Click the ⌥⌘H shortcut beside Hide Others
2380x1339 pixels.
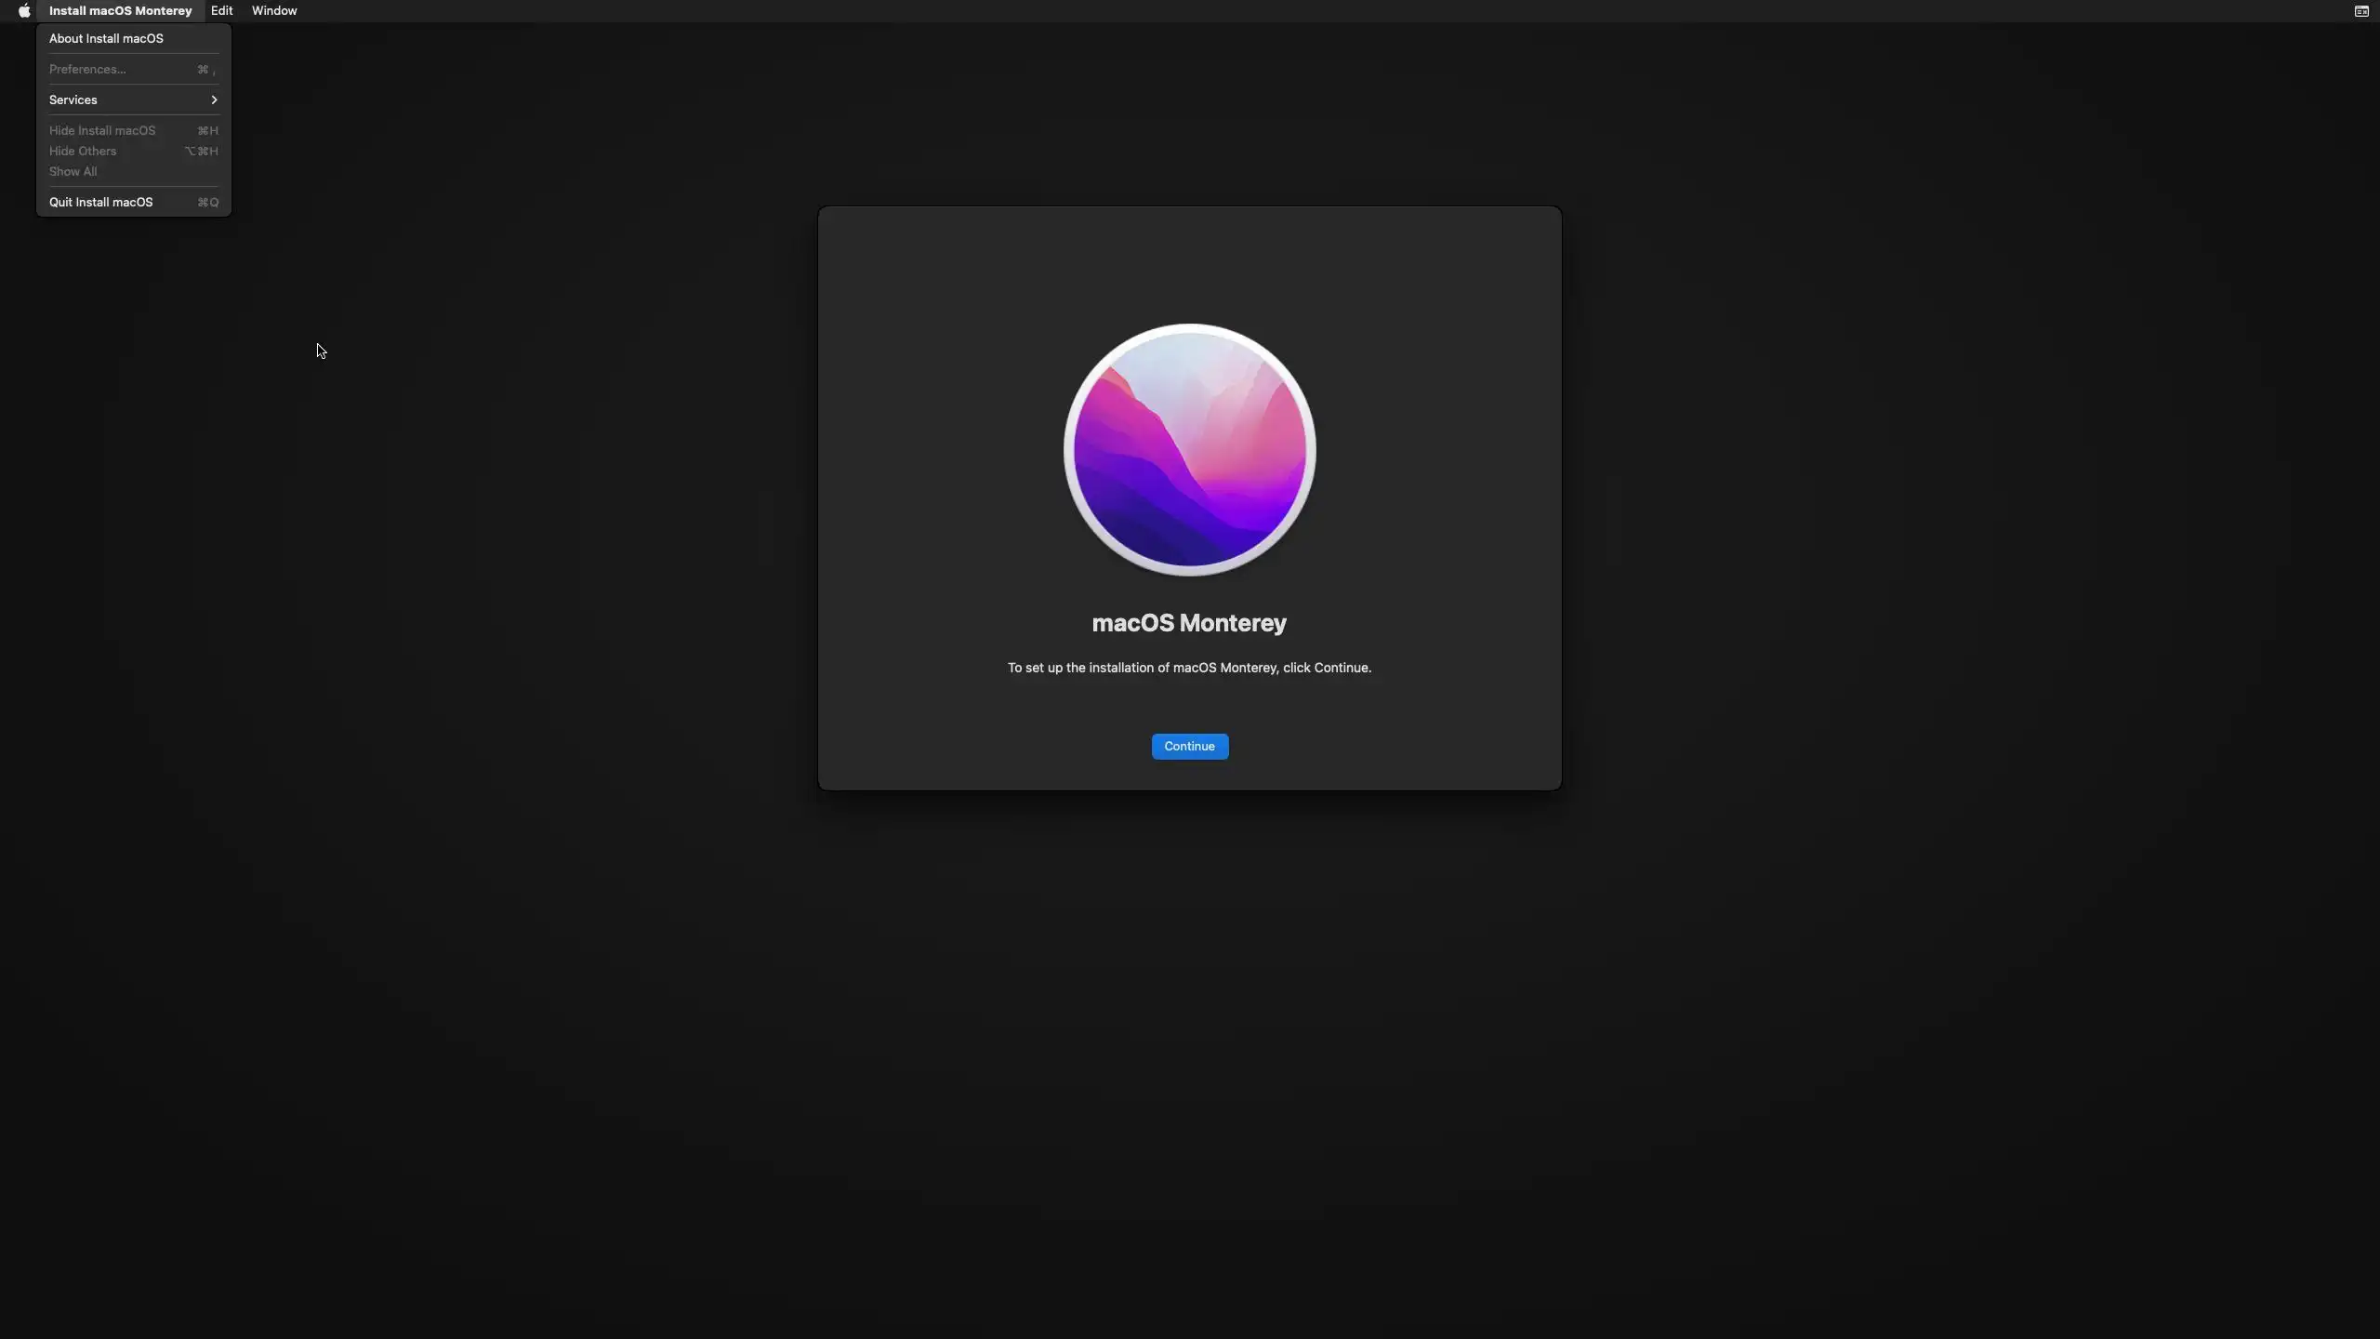pos(201,151)
